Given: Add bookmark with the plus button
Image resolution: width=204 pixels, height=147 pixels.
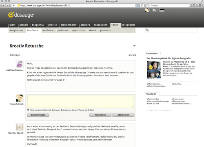Looking at the screenshot, I should (x=13, y=5).
